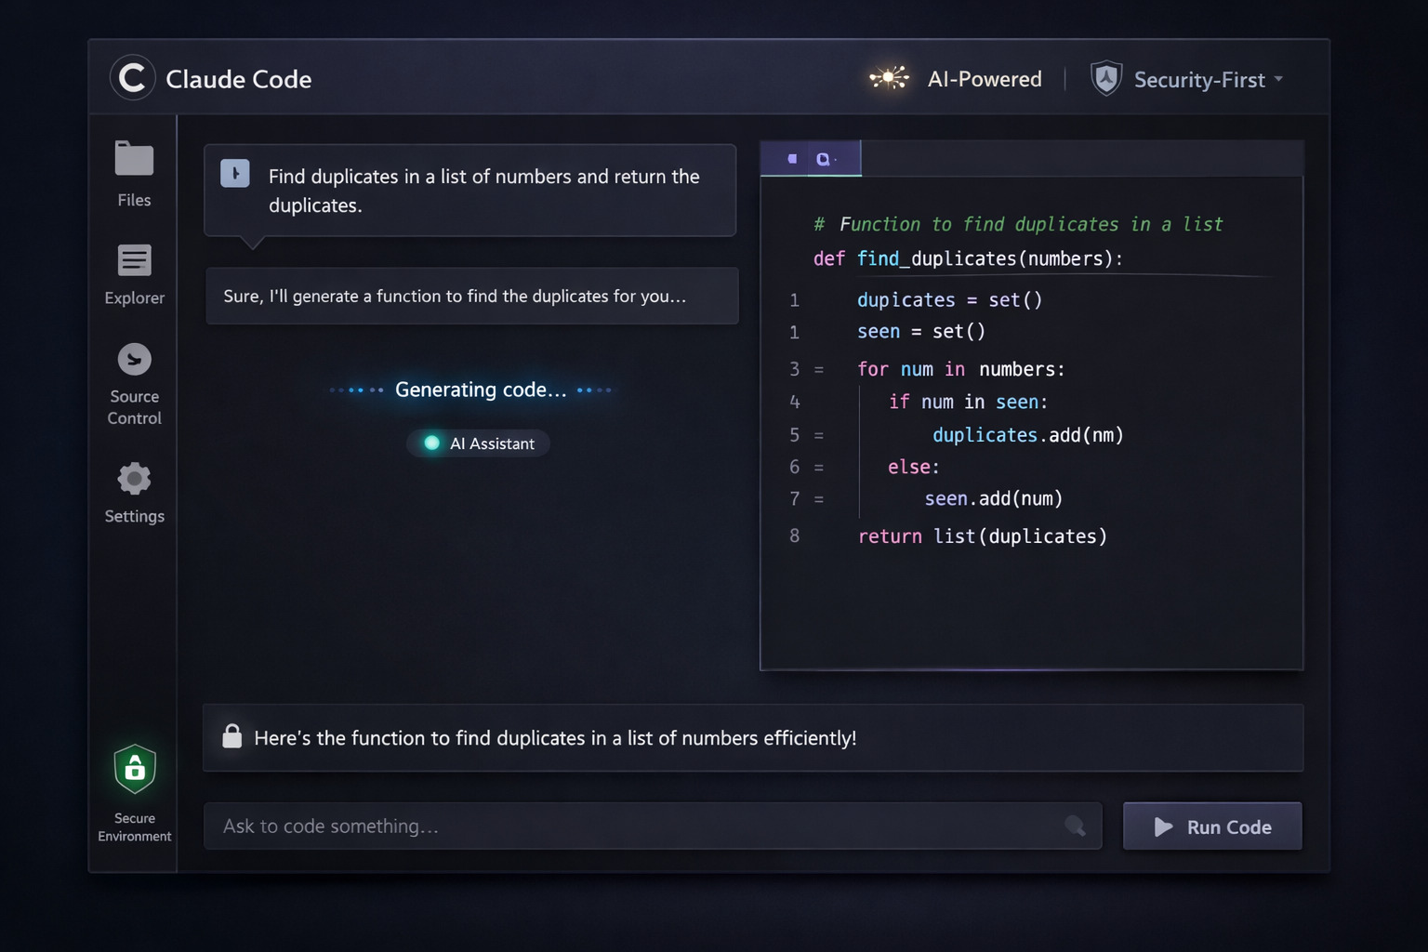Toggle fold marker on line 5

click(x=819, y=435)
